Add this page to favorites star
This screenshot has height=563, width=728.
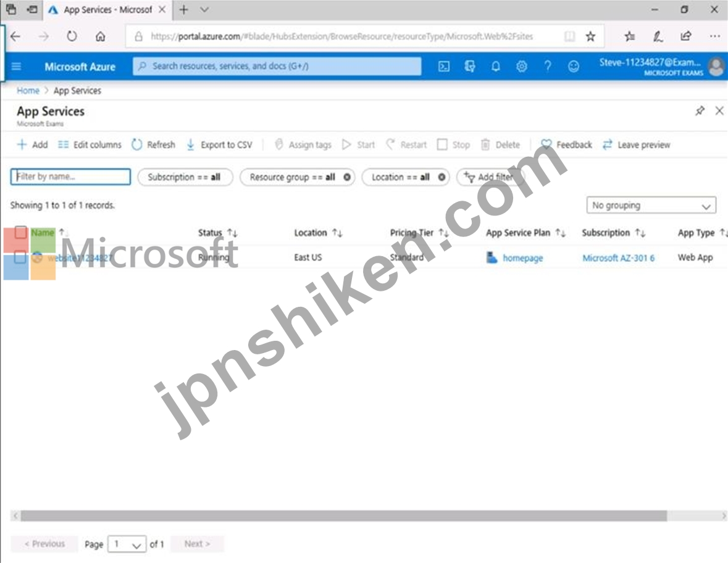click(x=590, y=36)
